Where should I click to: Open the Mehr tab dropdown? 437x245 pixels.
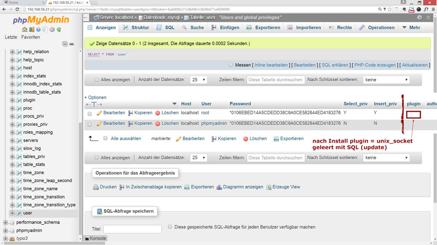tap(411, 28)
